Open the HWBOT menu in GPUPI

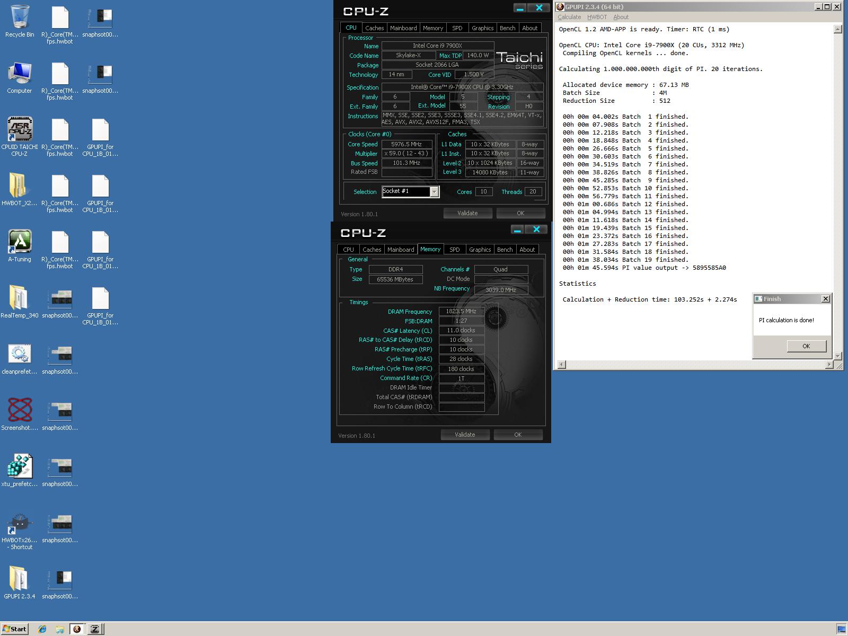597,17
